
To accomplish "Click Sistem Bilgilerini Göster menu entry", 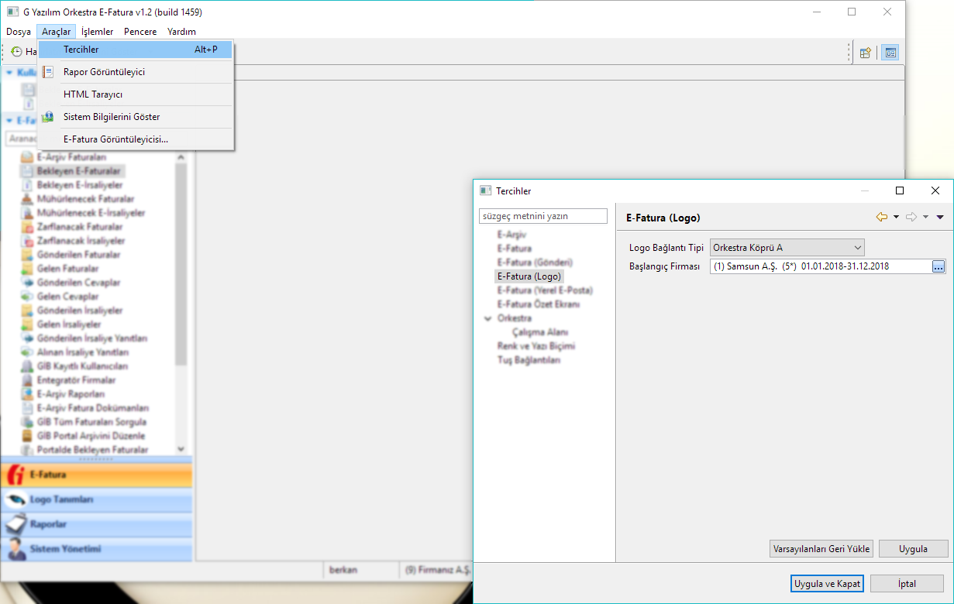I will tap(112, 117).
